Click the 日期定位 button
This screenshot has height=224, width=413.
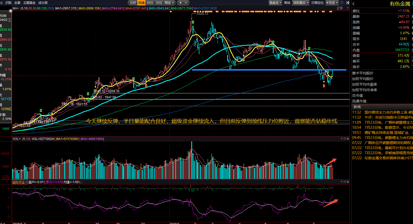coord(317,3)
